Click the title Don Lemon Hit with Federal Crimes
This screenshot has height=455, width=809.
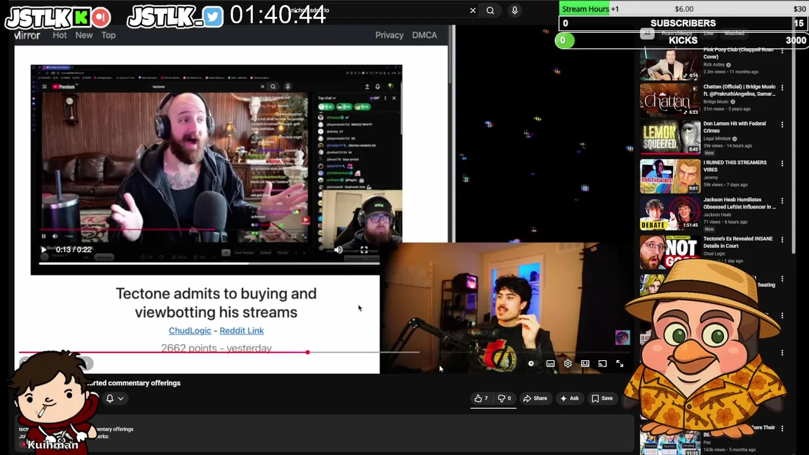[734, 127]
